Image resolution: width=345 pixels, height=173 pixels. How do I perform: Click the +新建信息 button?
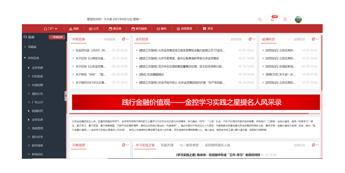coord(57,37)
